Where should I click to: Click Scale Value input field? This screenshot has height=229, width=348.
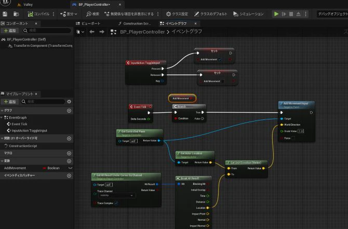point(301,131)
